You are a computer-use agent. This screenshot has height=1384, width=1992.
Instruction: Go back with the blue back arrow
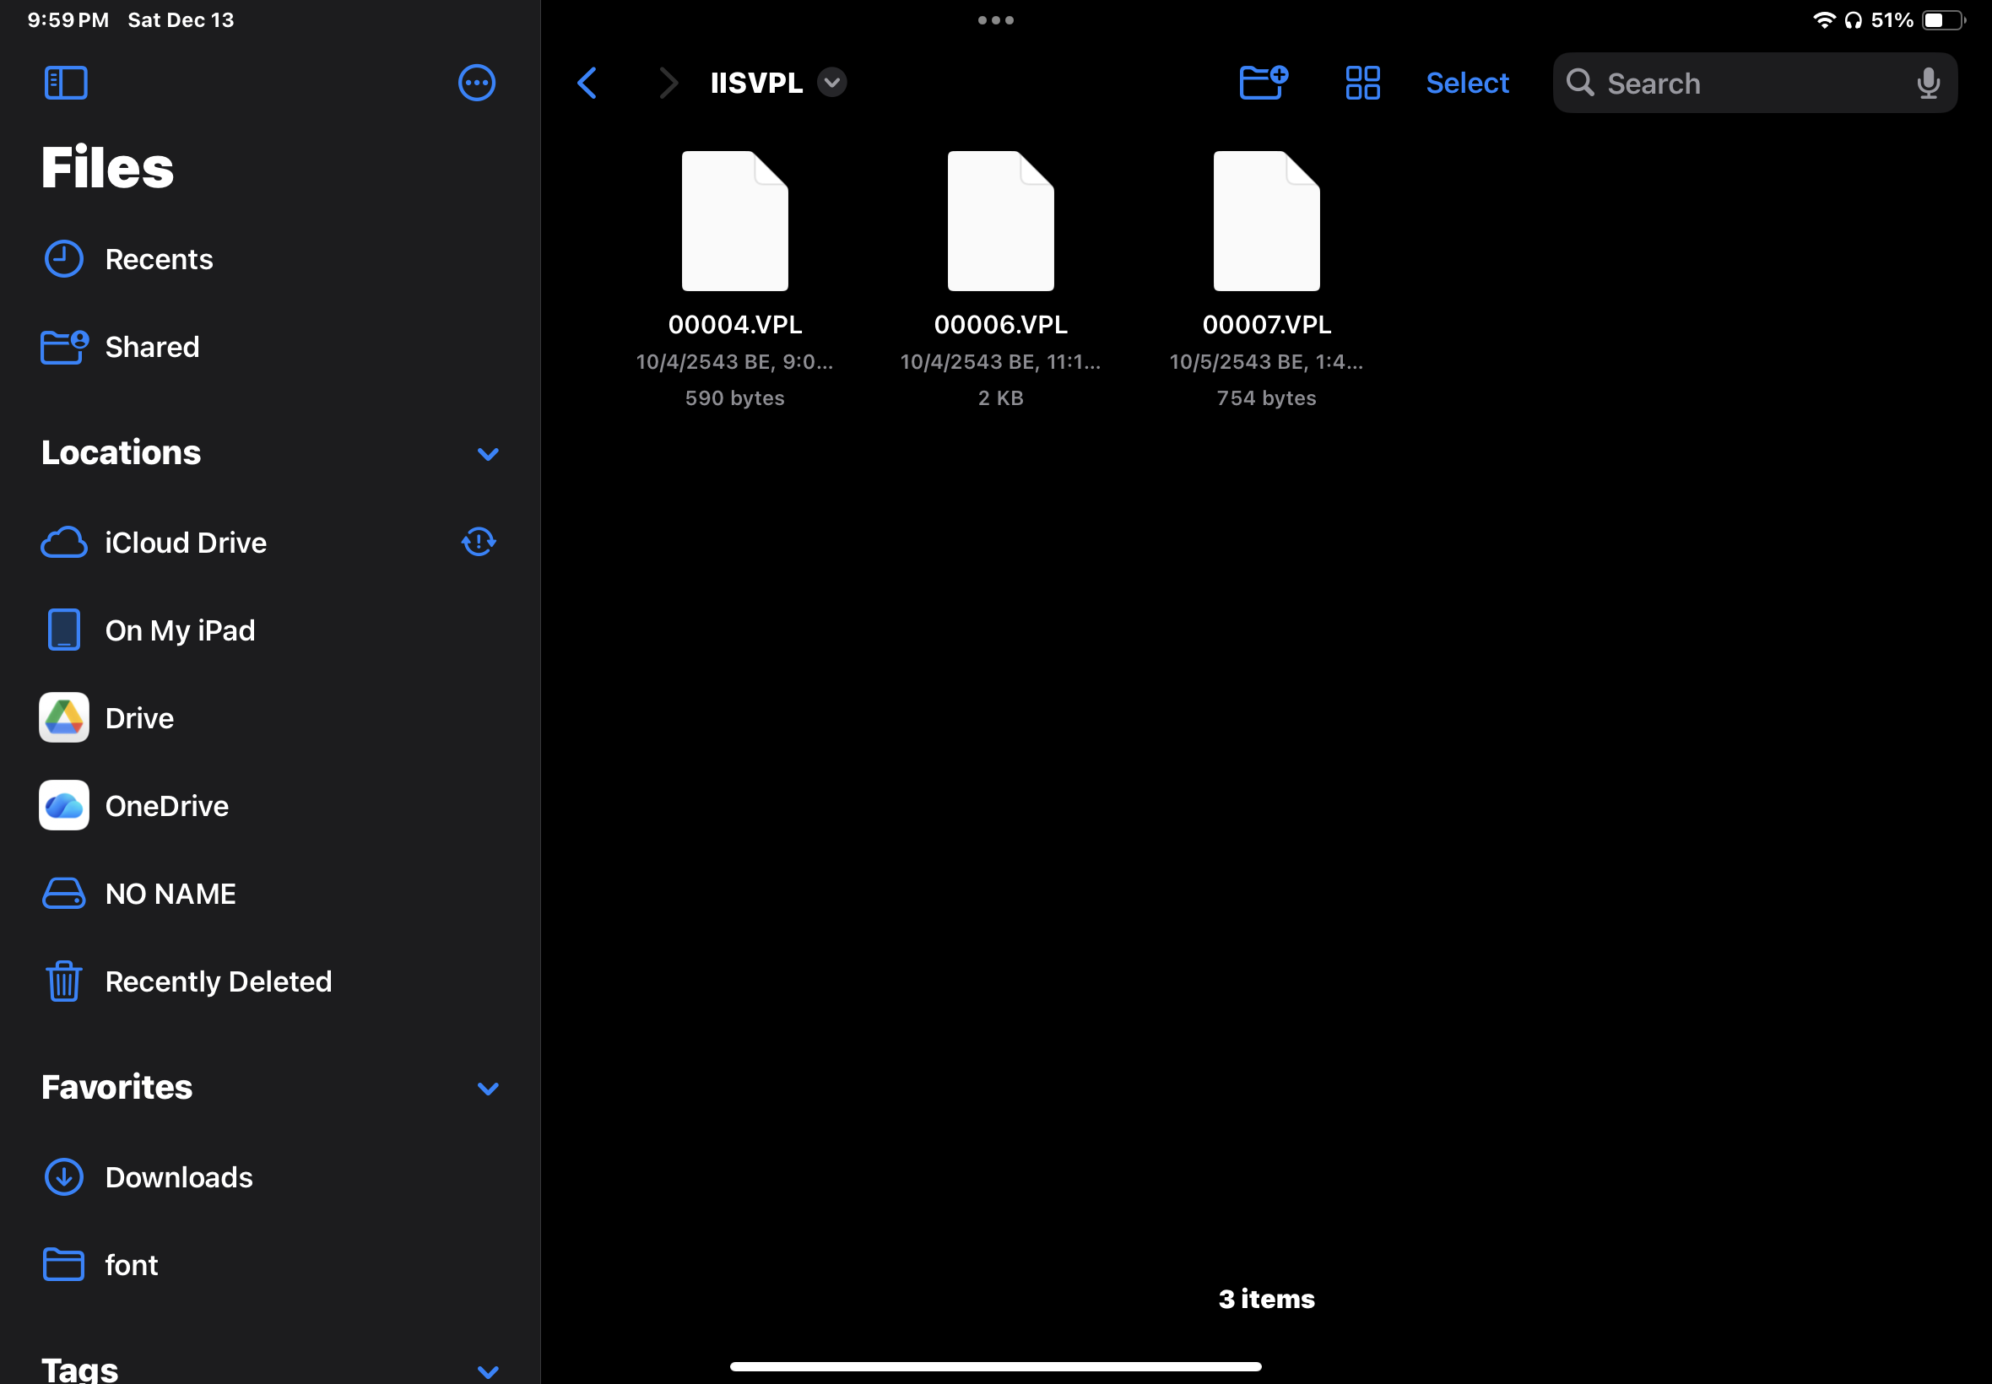click(x=587, y=84)
